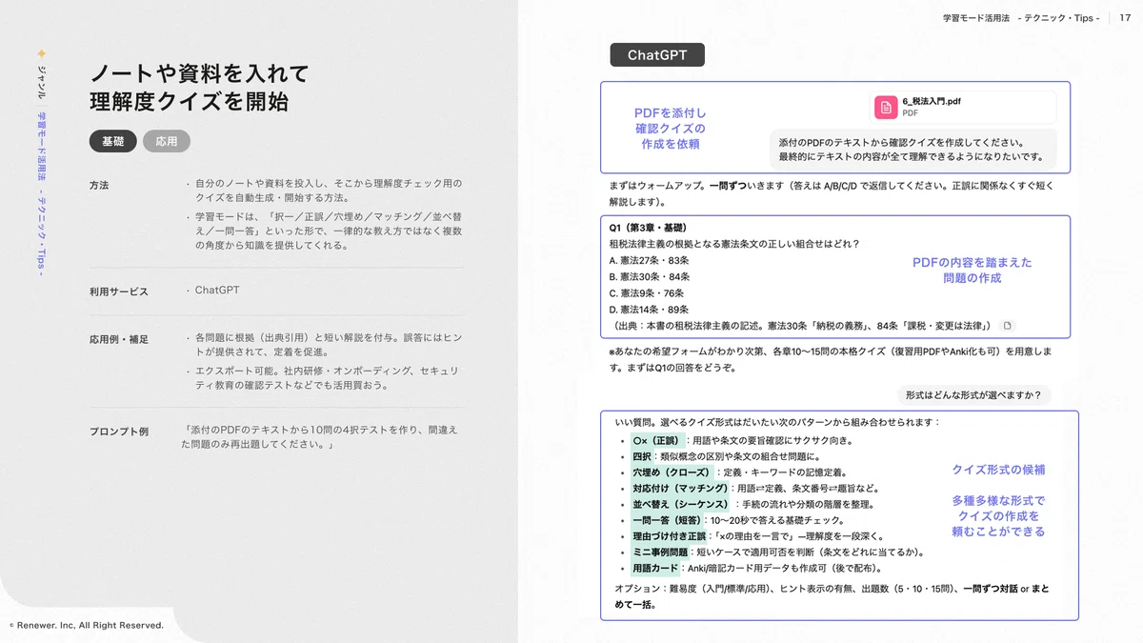1143x643 pixels.
Task: Select the 応用 tag
Action: (x=167, y=141)
